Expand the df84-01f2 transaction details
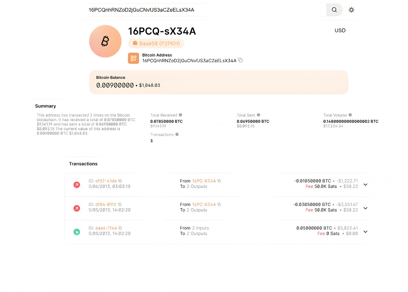The width and height of the screenshot is (408, 292). [365, 208]
